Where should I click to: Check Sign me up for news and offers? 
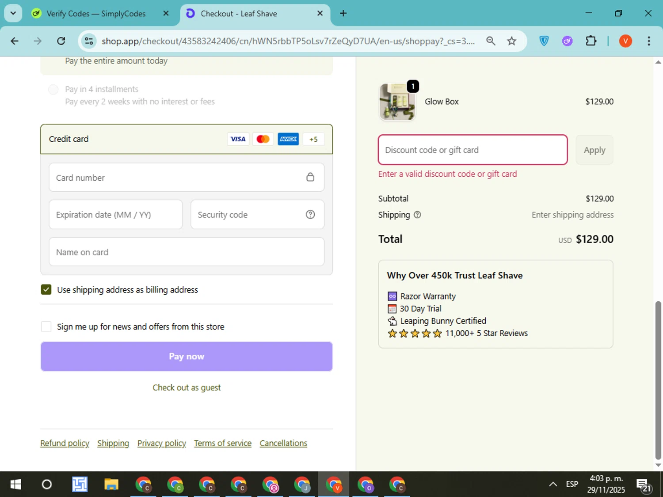coord(46,326)
